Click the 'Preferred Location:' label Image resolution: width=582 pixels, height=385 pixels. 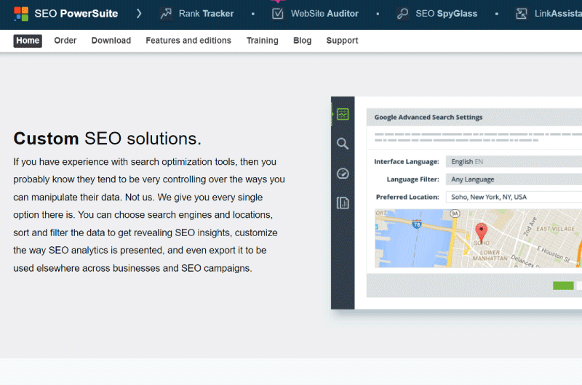407,197
